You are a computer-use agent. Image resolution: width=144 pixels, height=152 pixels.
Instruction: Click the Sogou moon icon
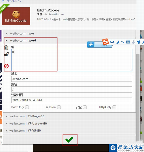click(x=117, y=42)
